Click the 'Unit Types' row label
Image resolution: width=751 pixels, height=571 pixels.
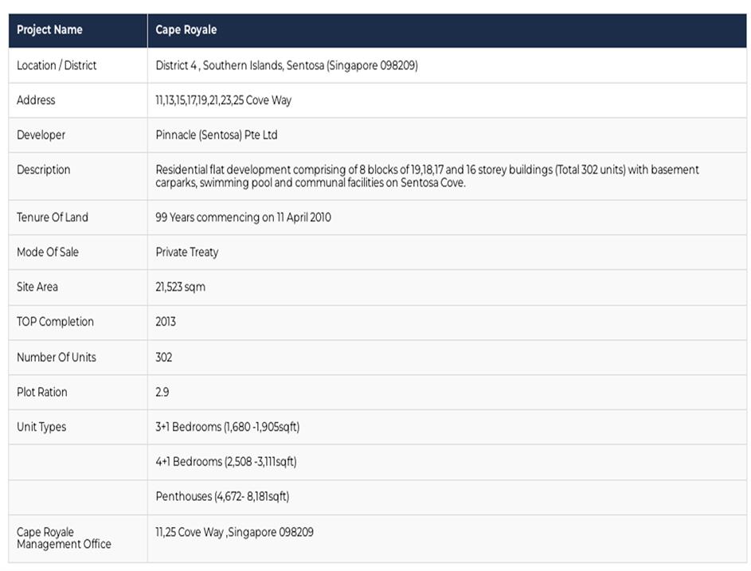(x=41, y=427)
